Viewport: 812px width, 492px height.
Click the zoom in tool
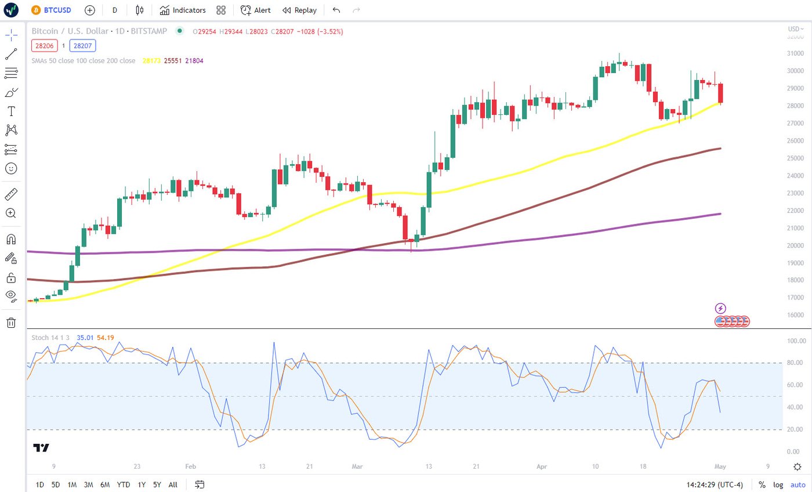11,213
